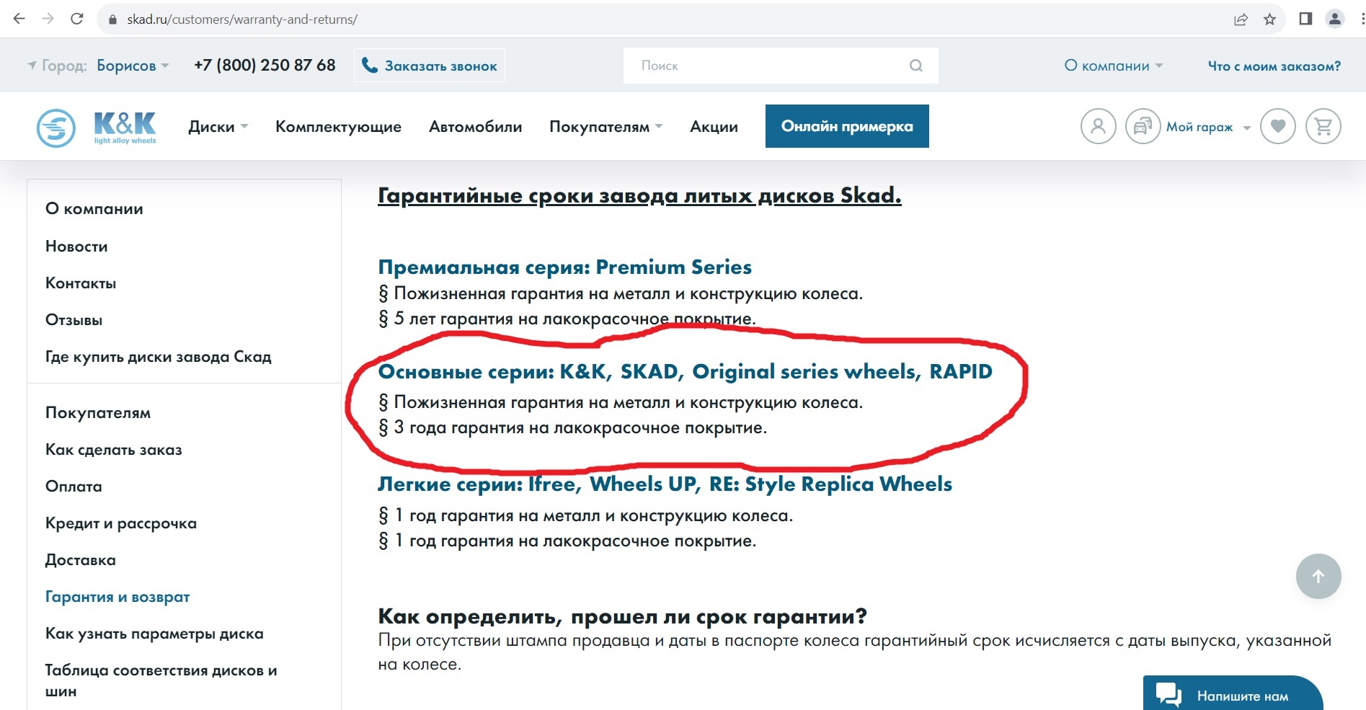Expand the Диски menu
This screenshot has width=1366, height=710.
tap(218, 127)
